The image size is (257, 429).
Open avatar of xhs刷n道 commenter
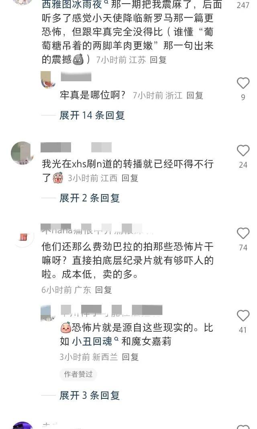(22, 153)
